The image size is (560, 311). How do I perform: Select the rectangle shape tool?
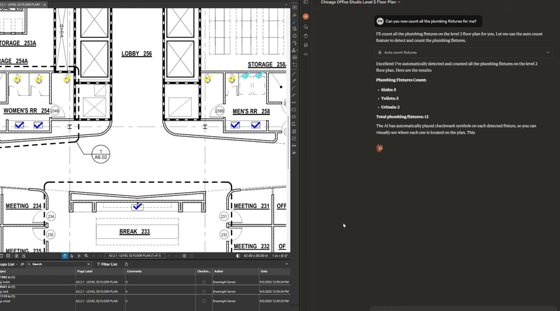[294, 109]
